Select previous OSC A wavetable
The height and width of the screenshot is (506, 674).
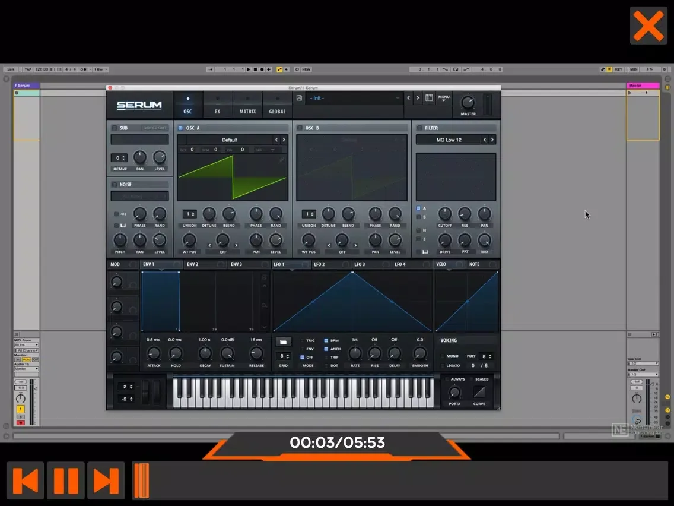[x=276, y=140]
